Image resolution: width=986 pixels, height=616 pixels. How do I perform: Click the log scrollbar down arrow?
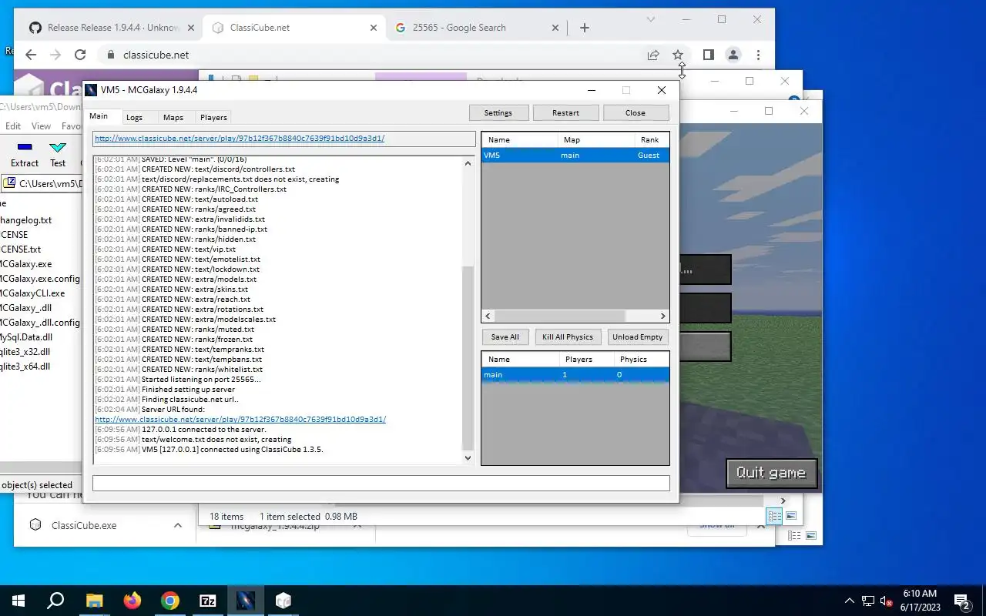[468, 458]
